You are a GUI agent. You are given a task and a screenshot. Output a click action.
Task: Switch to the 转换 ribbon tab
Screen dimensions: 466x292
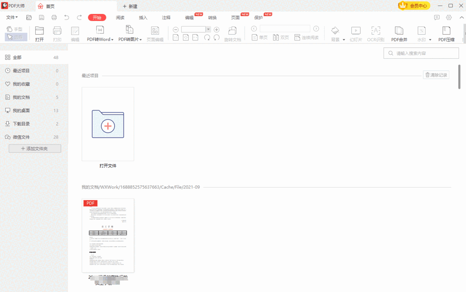212,17
